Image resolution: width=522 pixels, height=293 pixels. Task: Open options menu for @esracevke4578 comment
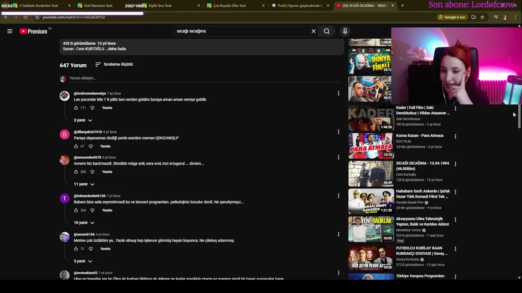(338, 157)
